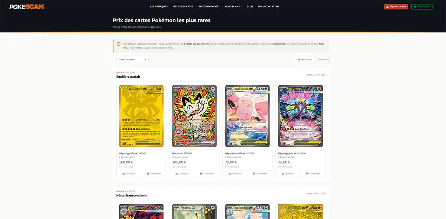
Task: Click the Accueil breadcrumb link
Action: coord(116,27)
